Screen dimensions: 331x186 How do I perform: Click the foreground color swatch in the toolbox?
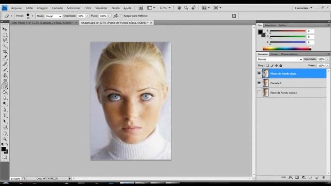(4, 149)
